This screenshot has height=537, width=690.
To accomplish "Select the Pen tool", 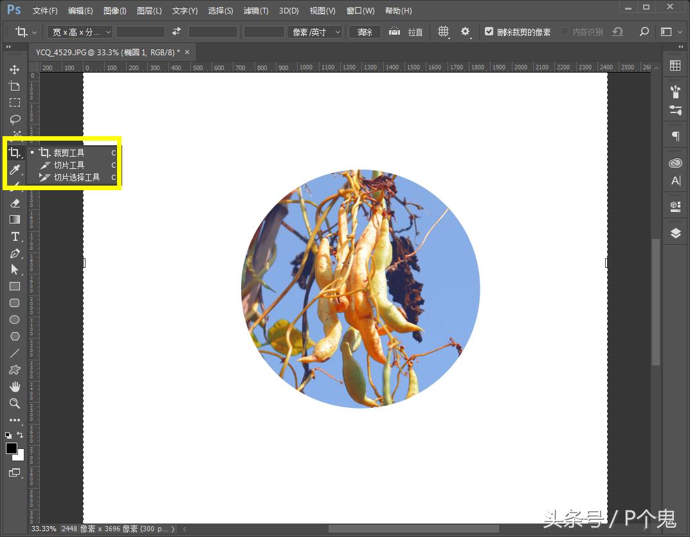I will (x=14, y=253).
